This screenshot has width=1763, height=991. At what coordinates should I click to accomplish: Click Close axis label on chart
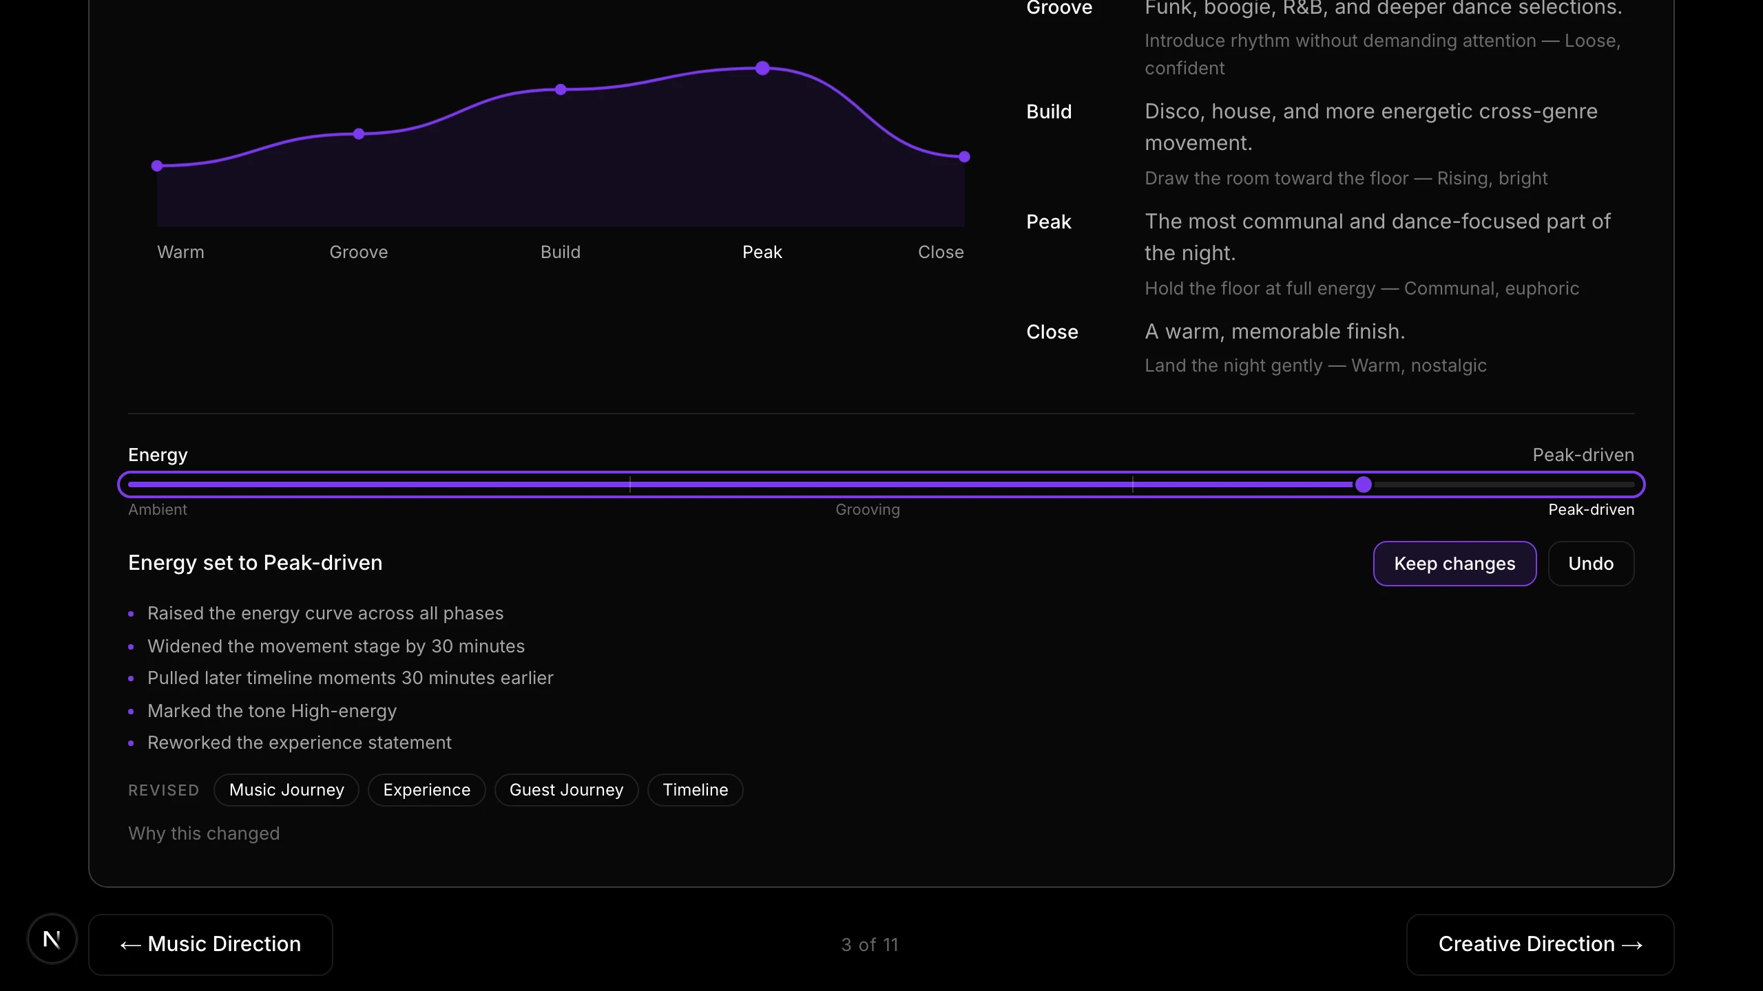click(941, 252)
